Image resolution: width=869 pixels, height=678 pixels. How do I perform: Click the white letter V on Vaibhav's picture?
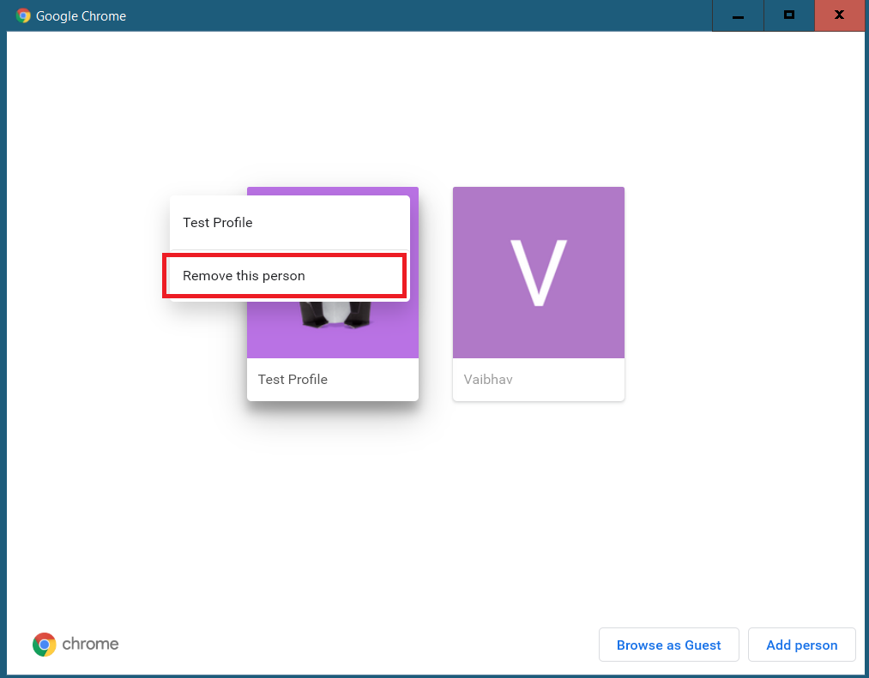538,272
